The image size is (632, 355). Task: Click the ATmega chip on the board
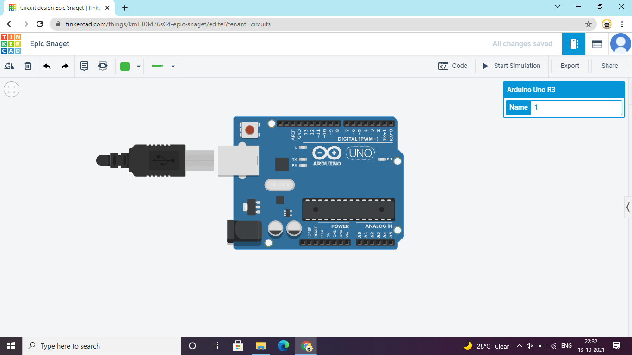click(348, 209)
